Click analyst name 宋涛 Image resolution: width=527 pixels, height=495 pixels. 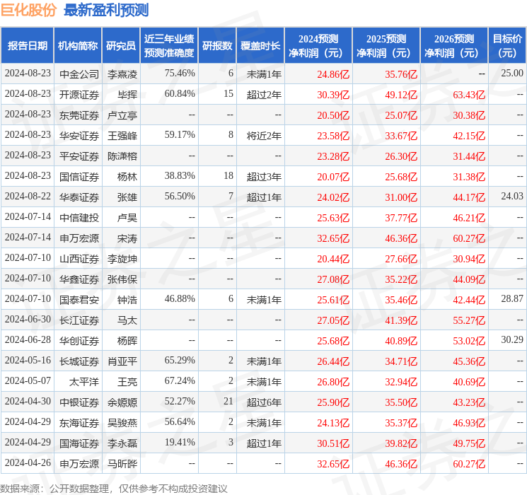[127, 238]
